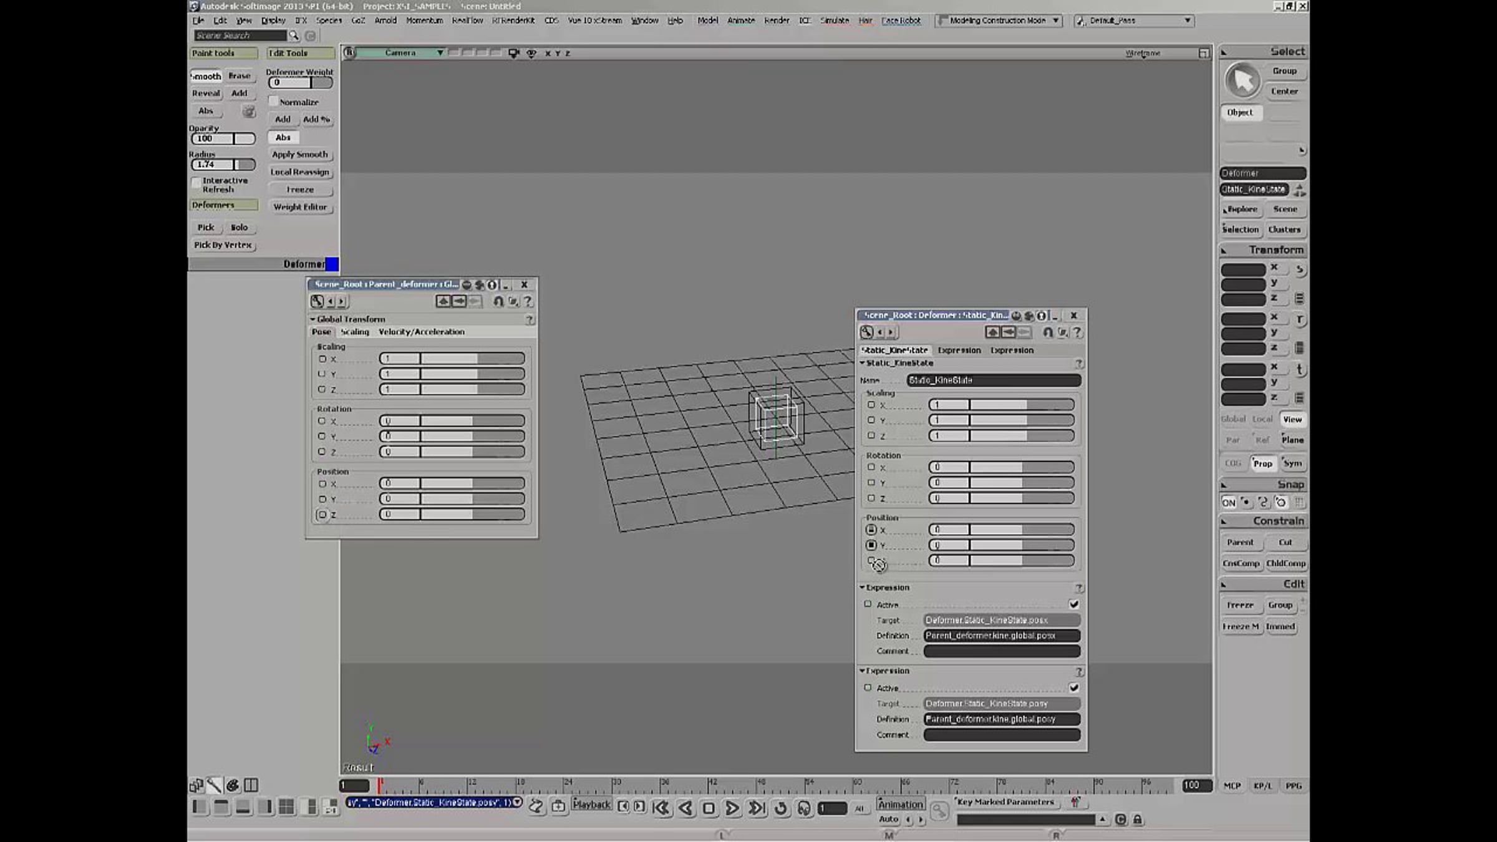Viewport: 1497px width, 842px height.
Task: Open the Render menu
Action: [777, 21]
